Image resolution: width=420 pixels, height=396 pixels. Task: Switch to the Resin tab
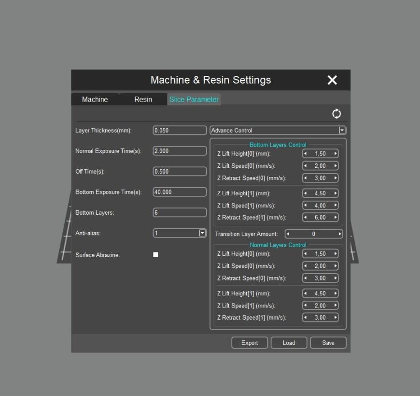pyautogui.click(x=143, y=99)
